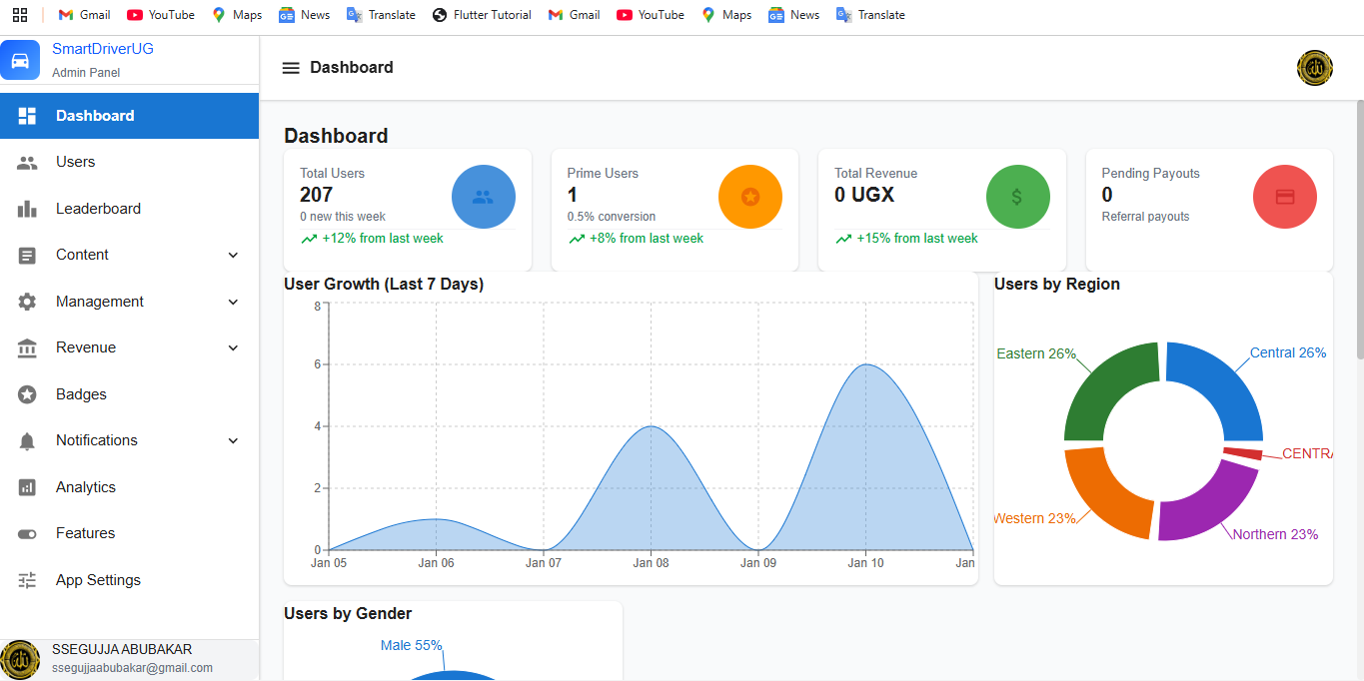The width and height of the screenshot is (1364, 681).
Task: Open first Maps bookmark
Action: [x=237, y=15]
